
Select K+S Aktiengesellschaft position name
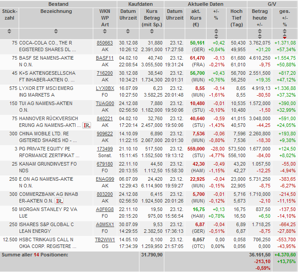(x=48, y=77)
